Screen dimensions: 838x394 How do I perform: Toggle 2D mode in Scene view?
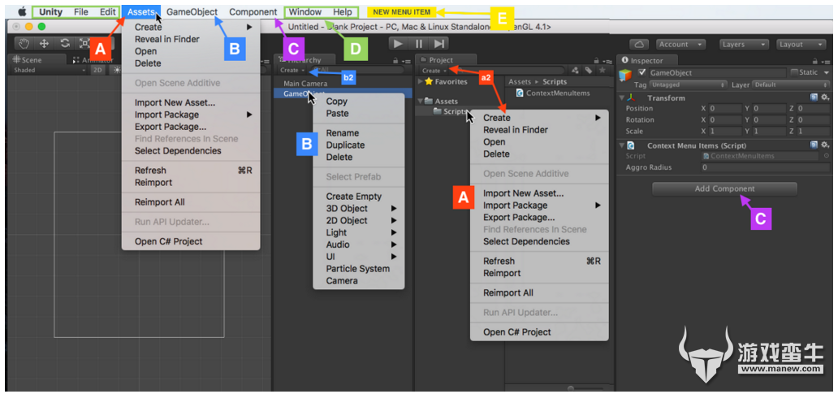pyautogui.click(x=97, y=70)
